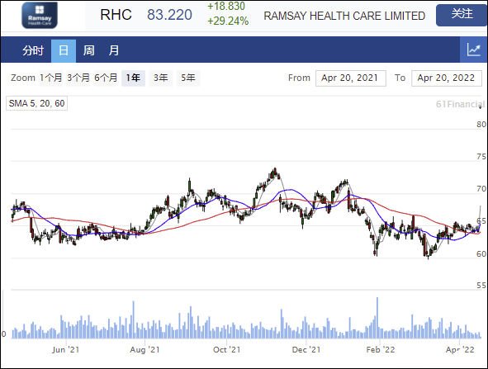Select the 3年 zoom range
Screen dimensions: 488x369
click(160, 78)
